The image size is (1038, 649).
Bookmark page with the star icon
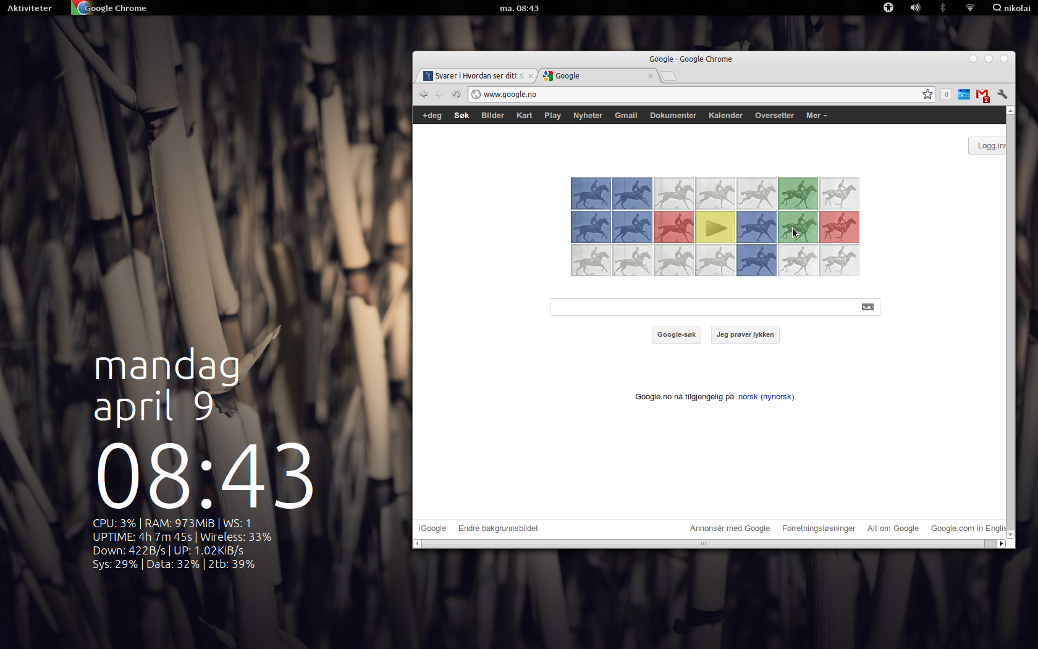pos(927,94)
